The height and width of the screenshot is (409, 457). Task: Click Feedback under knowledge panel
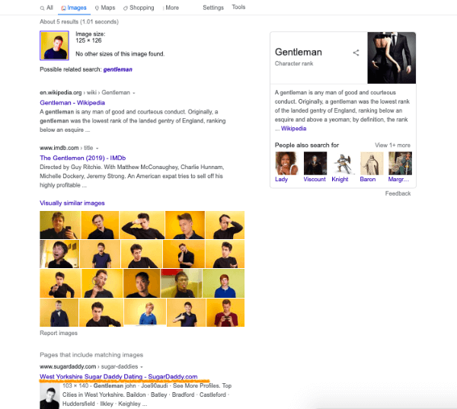(398, 193)
